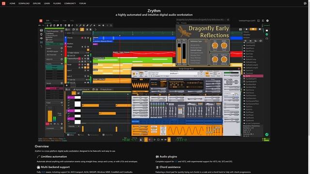Click the Undo arrow in the DAW toolbar
Screen dimensions: 310x174
40,26
